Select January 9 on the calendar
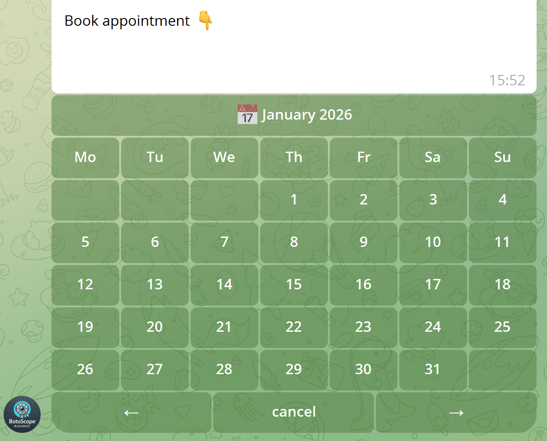The image size is (547, 441). 363,241
